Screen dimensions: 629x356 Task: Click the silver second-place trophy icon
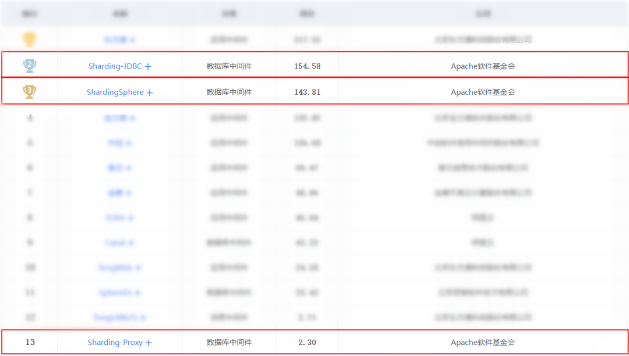pyautogui.click(x=30, y=66)
